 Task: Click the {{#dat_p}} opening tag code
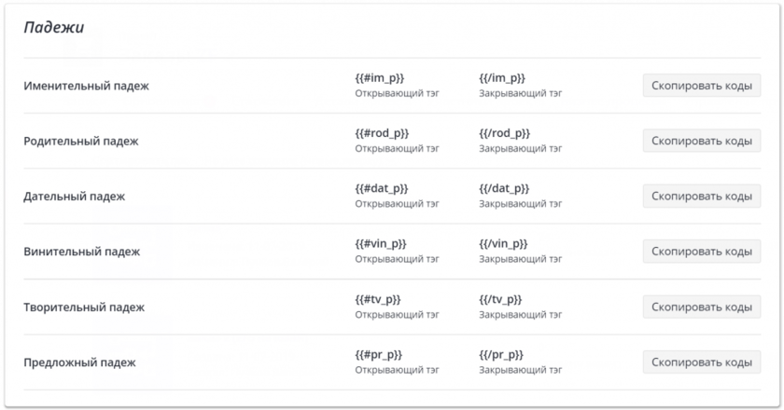(x=382, y=188)
